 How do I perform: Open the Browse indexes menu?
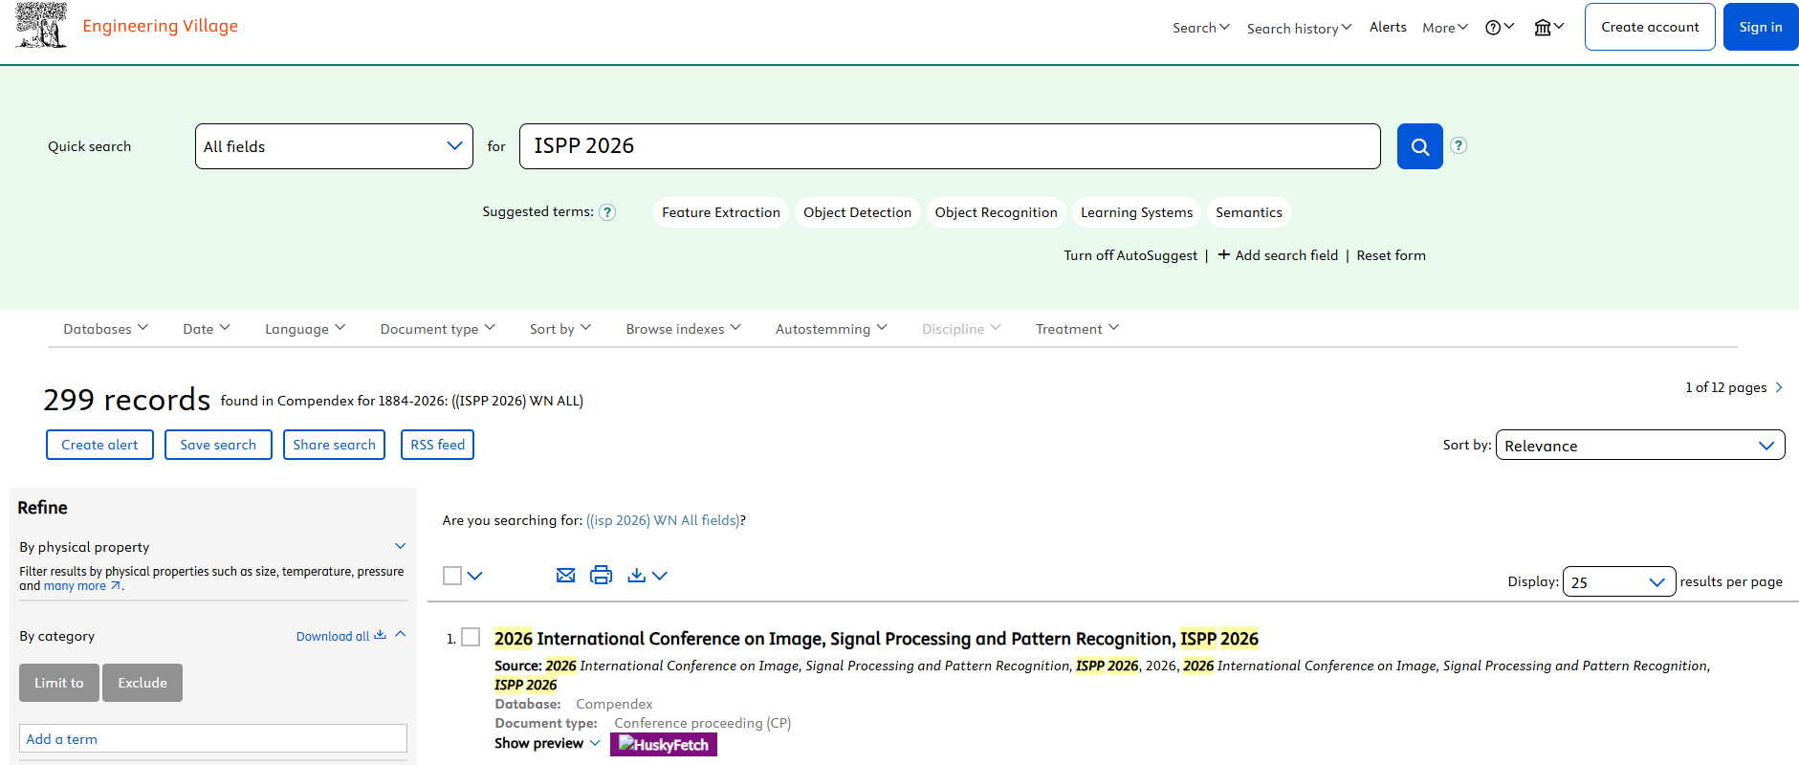pyautogui.click(x=684, y=329)
